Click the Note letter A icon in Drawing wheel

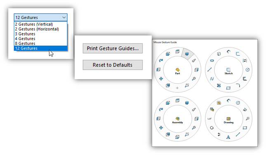228,137
